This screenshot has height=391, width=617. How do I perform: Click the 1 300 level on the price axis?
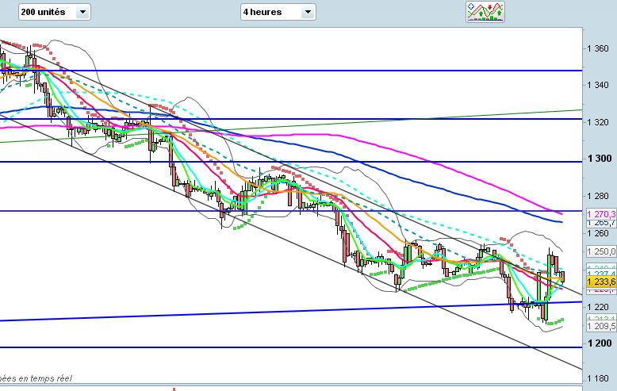pos(600,159)
